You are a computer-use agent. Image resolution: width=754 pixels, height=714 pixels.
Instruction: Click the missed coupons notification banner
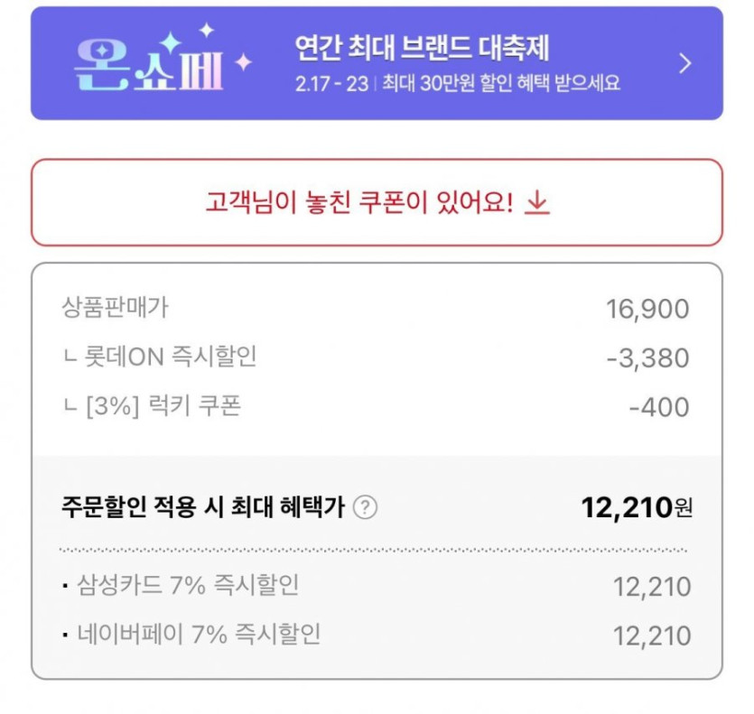point(377,201)
